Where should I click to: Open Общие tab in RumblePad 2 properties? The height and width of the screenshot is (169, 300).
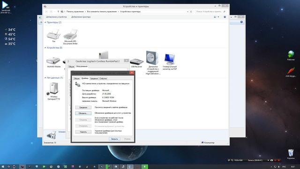(71, 67)
